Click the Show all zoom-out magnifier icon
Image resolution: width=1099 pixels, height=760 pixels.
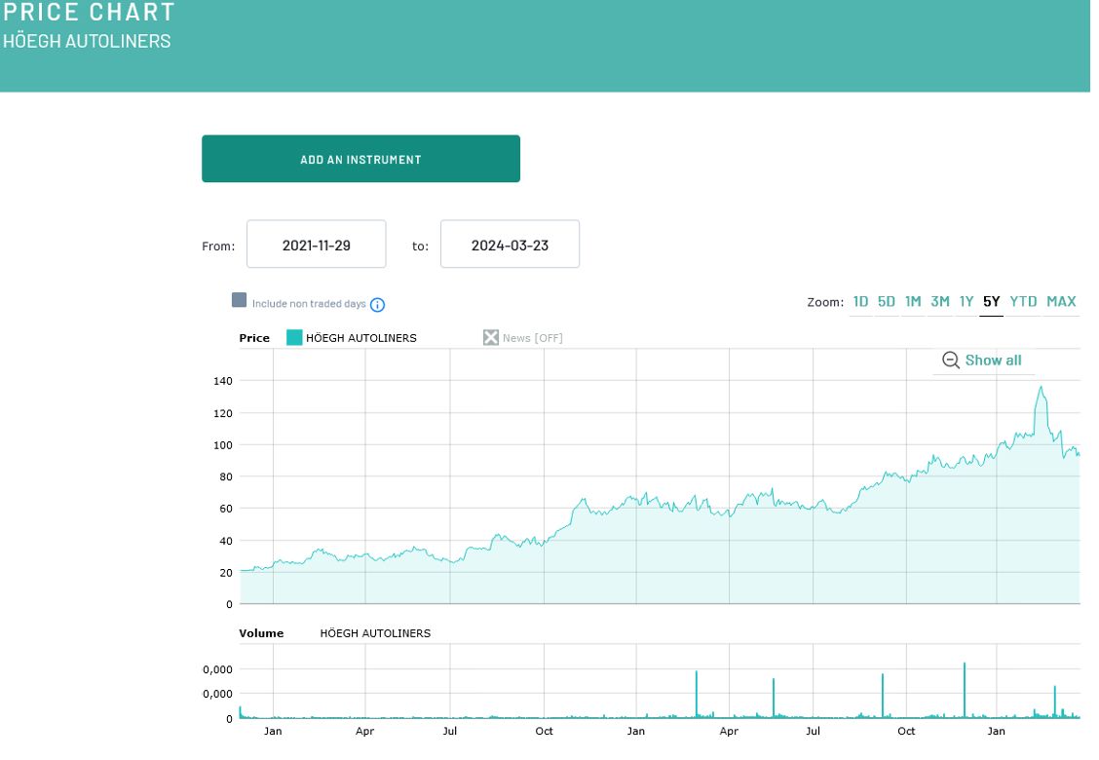click(950, 361)
